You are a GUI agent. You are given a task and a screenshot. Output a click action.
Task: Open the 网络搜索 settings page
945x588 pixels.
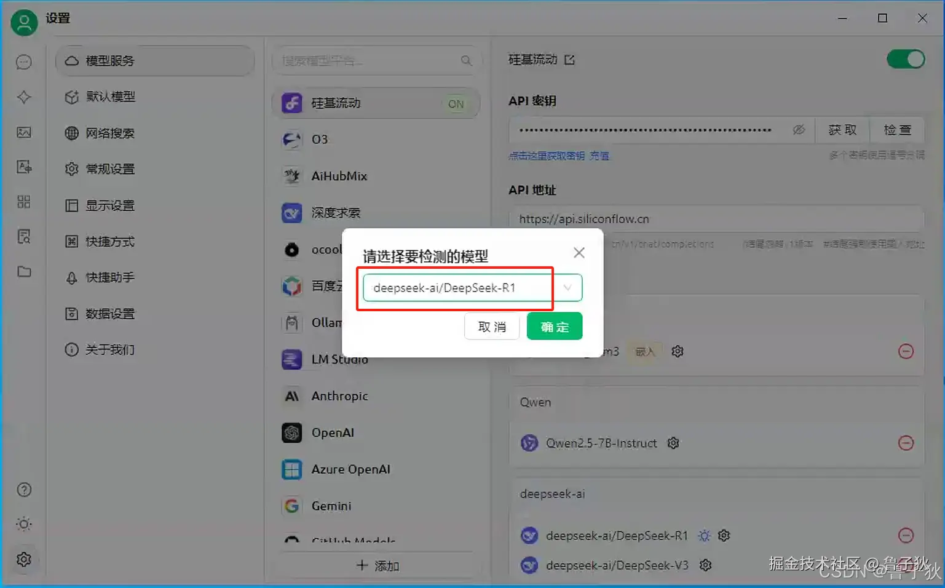[109, 133]
